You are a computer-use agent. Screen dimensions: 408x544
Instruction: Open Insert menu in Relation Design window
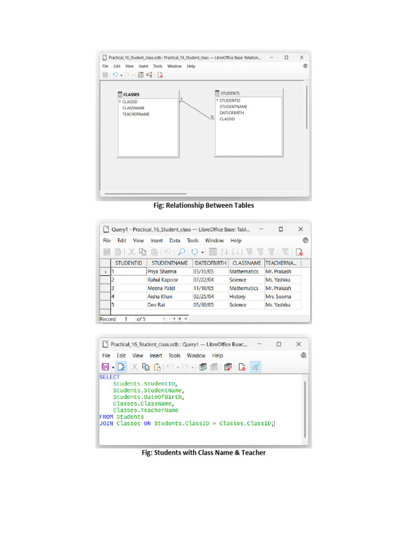click(x=143, y=66)
